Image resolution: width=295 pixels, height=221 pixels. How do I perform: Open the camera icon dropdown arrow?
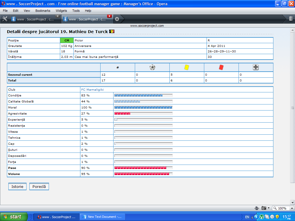(269, 208)
